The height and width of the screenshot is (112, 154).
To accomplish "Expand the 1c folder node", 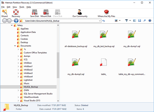I will coord(18,49).
